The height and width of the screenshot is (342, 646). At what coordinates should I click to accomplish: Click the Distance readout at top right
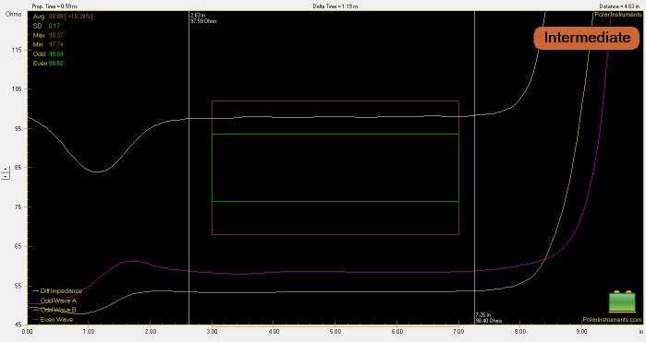[619, 6]
